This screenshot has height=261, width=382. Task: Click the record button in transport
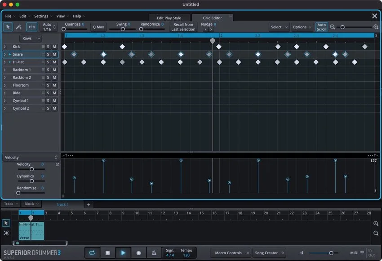click(138, 253)
